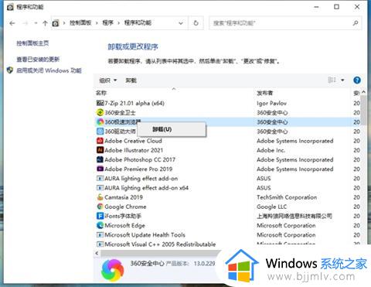Click the forward navigation arrow
Screen dimensions: 371x287
(25, 23)
